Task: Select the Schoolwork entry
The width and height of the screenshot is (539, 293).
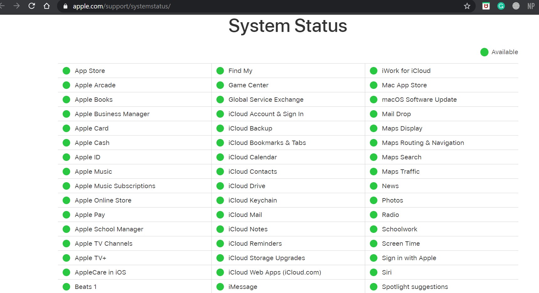Action: (400, 229)
